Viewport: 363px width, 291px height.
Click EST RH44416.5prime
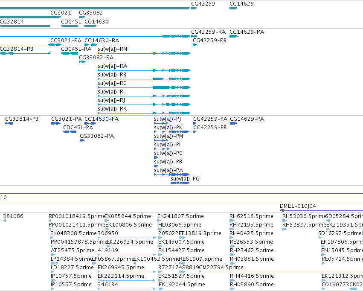tap(252, 276)
